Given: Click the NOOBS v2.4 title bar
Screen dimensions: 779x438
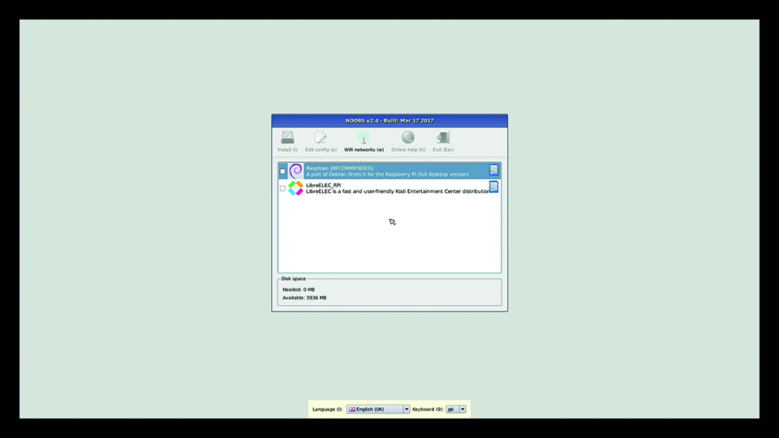Looking at the screenshot, I should (389, 121).
